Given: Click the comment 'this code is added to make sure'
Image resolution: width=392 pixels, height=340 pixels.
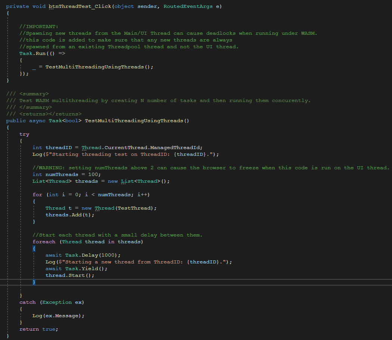Looking at the screenshot, I should coord(126,40).
